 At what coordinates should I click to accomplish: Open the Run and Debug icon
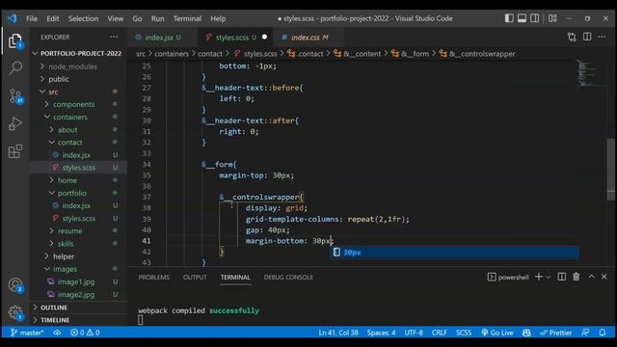15,123
